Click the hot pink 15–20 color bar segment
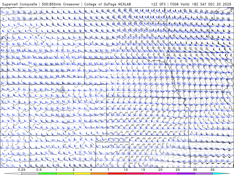This screenshot has height=175, width=234. tap(152, 174)
